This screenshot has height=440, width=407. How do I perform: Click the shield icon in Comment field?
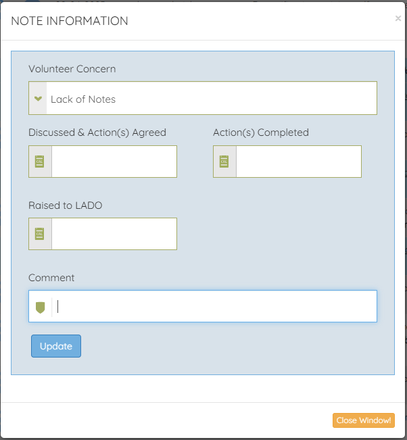[40, 307]
